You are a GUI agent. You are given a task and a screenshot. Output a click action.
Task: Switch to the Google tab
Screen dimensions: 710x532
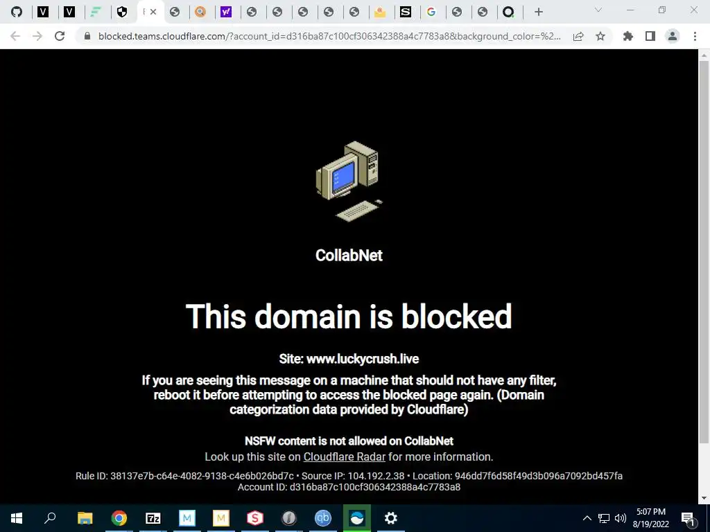pos(431,12)
